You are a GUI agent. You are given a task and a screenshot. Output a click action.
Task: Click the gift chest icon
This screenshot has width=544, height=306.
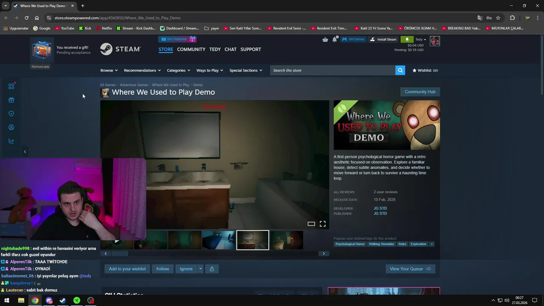(x=42, y=50)
